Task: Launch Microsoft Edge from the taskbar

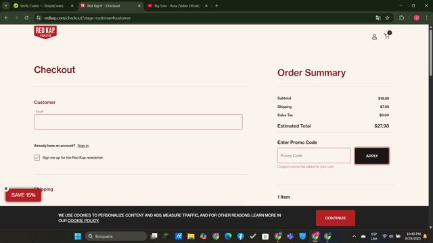Action: tap(228, 236)
